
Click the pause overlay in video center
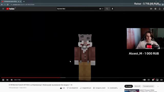(x=85, y=47)
